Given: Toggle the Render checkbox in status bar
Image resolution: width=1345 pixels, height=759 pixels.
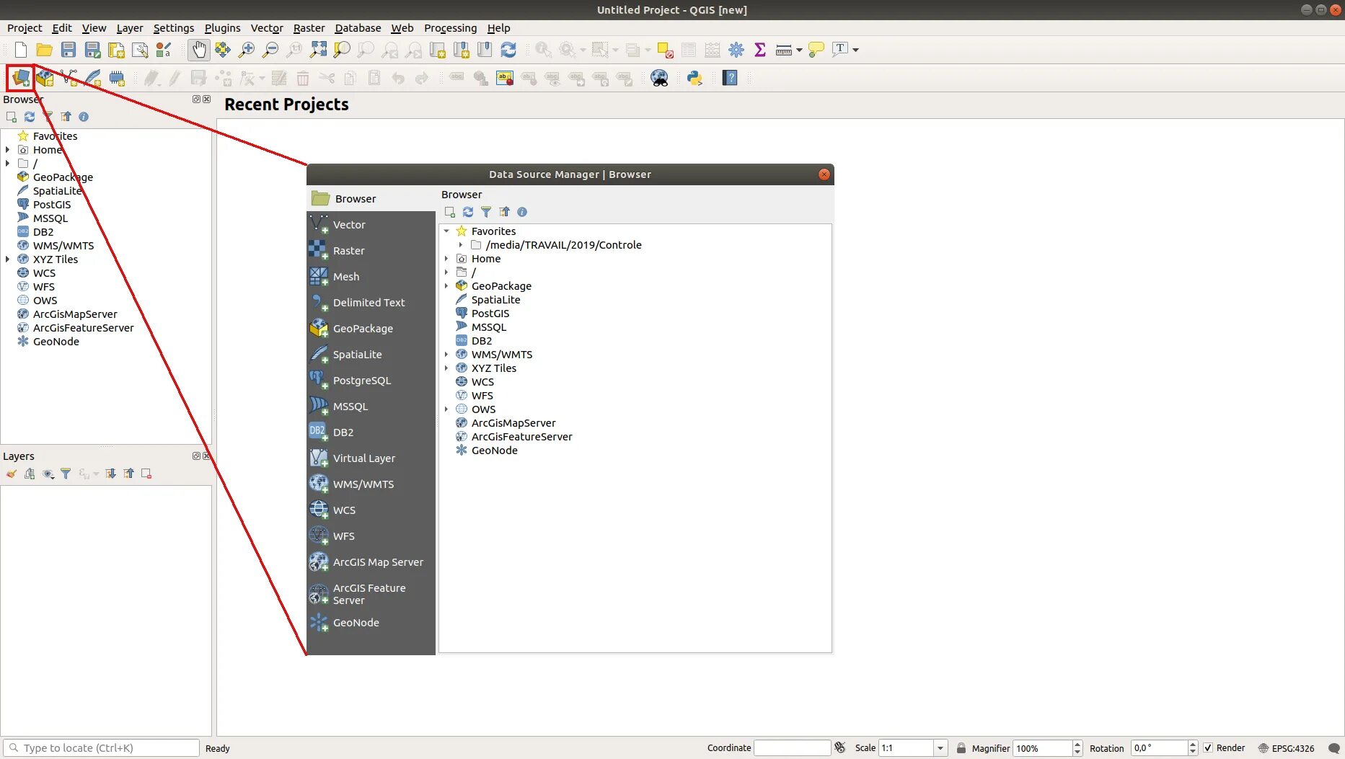Looking at the screenshot, I should (1208, 748).
